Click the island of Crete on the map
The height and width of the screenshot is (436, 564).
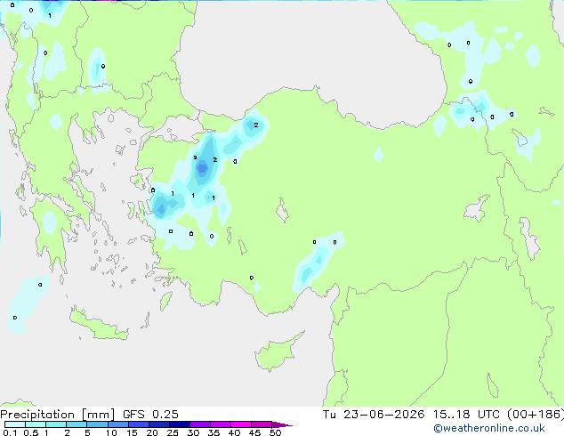tap(98, 326)
